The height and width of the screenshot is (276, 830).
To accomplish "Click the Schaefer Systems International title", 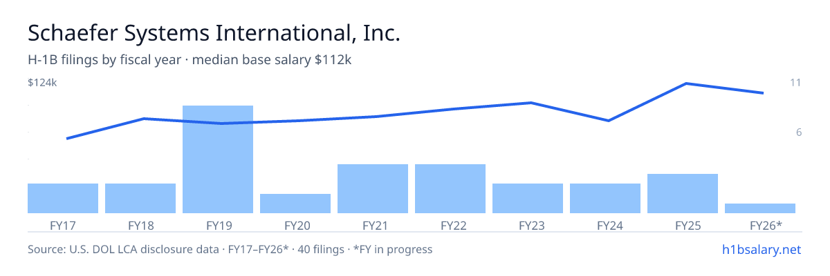I will (x=214, y=33).
